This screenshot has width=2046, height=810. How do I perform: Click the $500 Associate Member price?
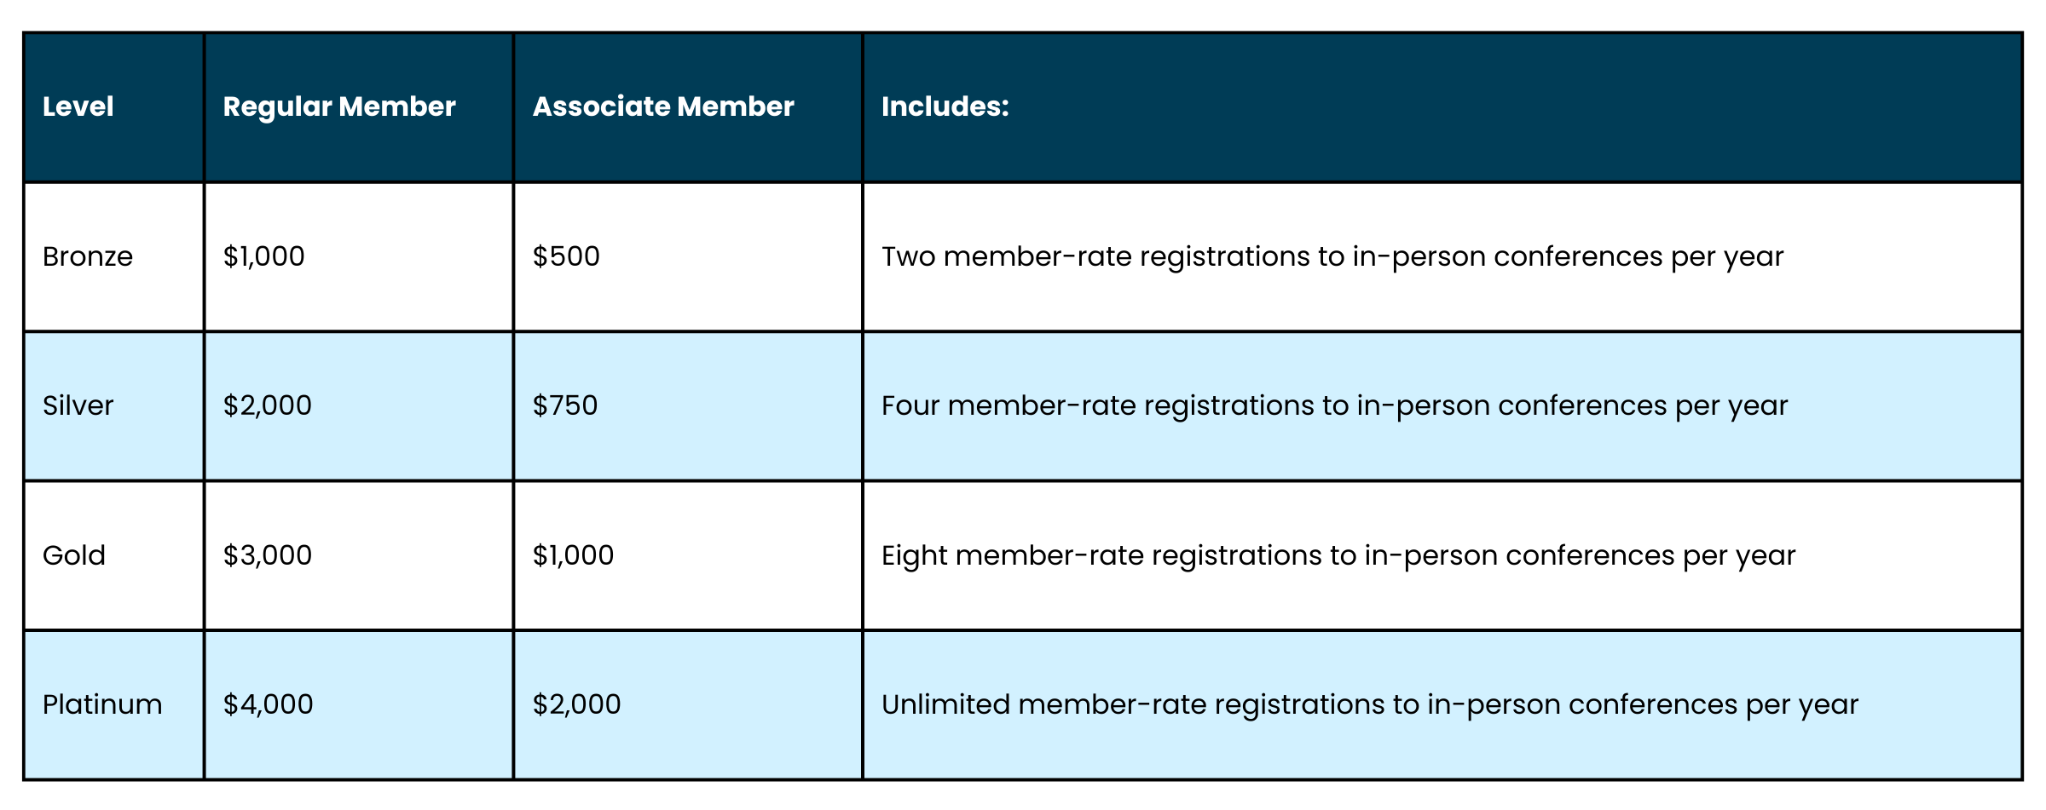point(566,256)
